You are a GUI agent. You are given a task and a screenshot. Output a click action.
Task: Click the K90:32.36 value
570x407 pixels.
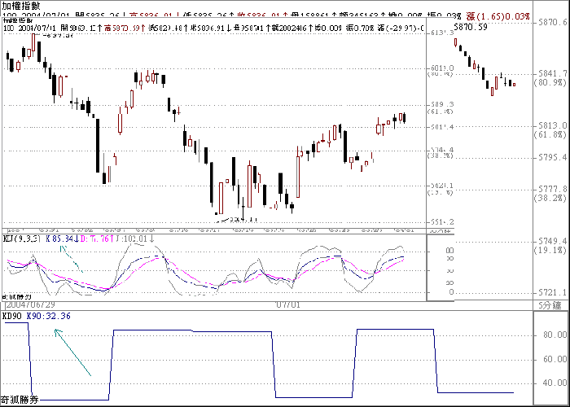coord(48,316)
